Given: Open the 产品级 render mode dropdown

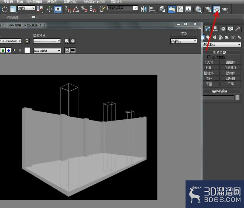Looking at the screenshot, I should coord(184,41).
